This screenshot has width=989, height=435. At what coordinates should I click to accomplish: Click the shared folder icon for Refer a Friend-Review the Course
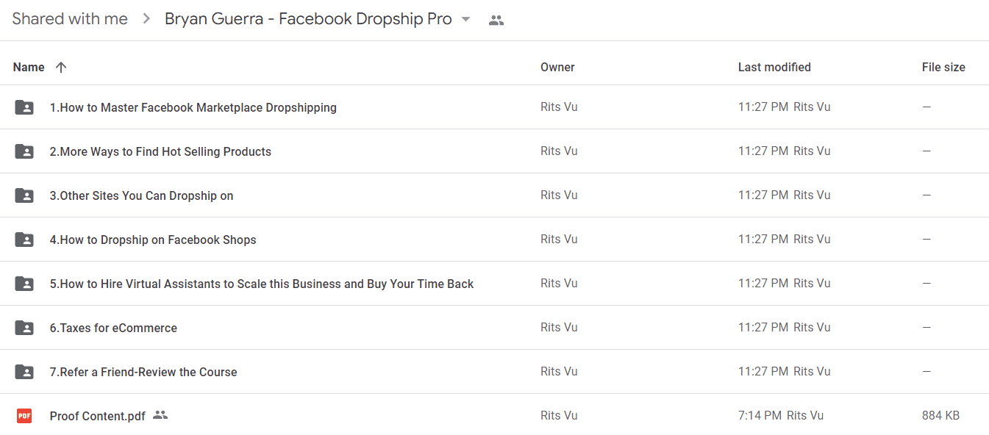pyautogui.click(x=24, y=372)
